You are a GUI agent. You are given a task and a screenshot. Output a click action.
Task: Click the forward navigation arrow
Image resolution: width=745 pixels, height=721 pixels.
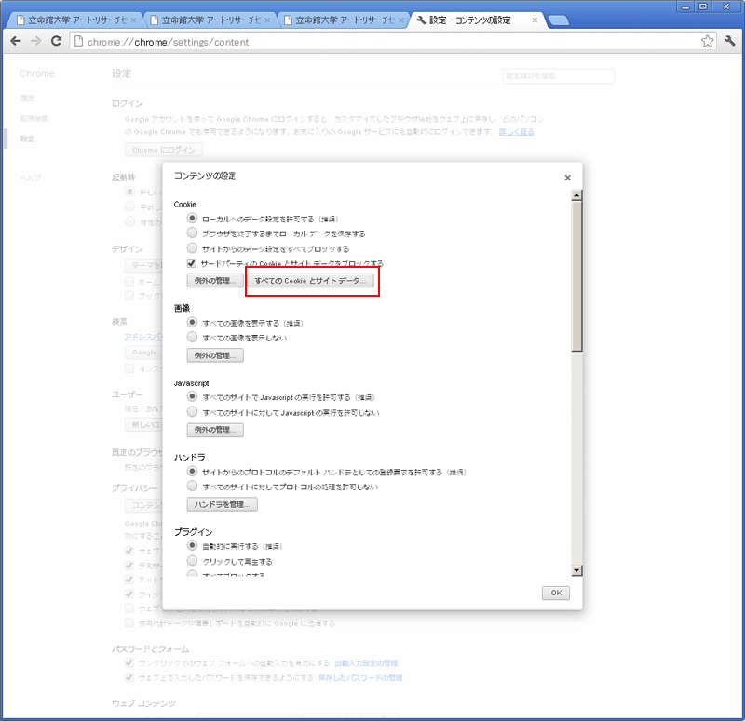tap(35, 41)
